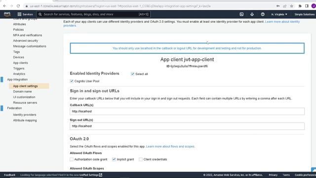
Task: Open the browser extensions puzzle icon
Action: [x=300, y=6]
